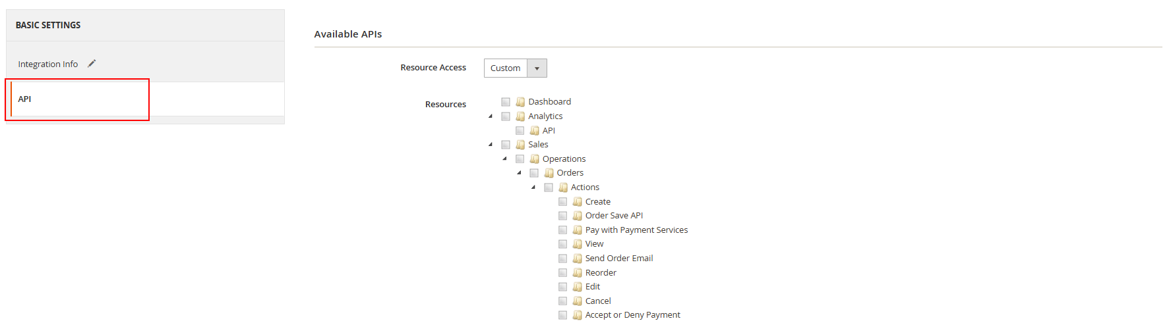Viewport: 1169px width, 323px height.
Task: Select the Send Order Email label
Action: coord(619,259)
